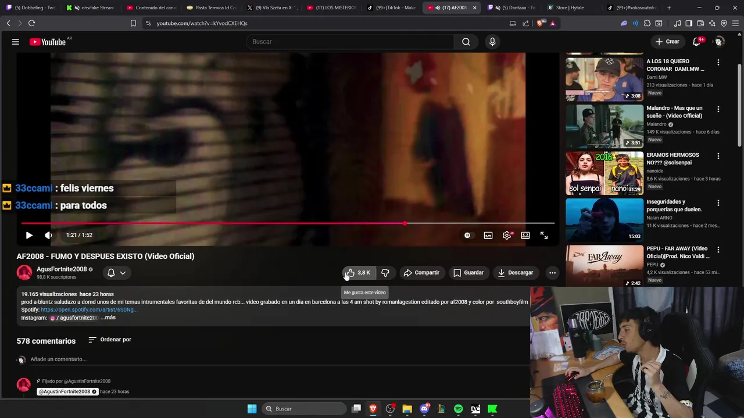Start voice search with microphone icon
Viewport: 744px width, 418px height.
(492, 42)
